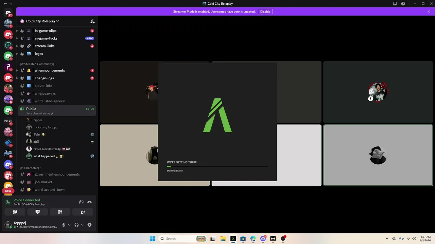Open the soundboard button
Image resolution: width=435 pixels, height=244 pixels.
point(83,212)
